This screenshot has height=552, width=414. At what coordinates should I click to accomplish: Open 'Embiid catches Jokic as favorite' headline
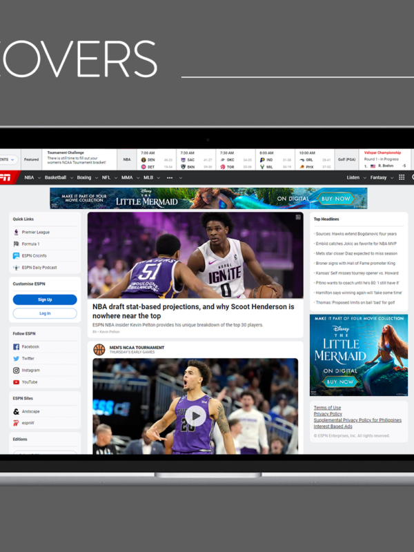coord(356,244)
